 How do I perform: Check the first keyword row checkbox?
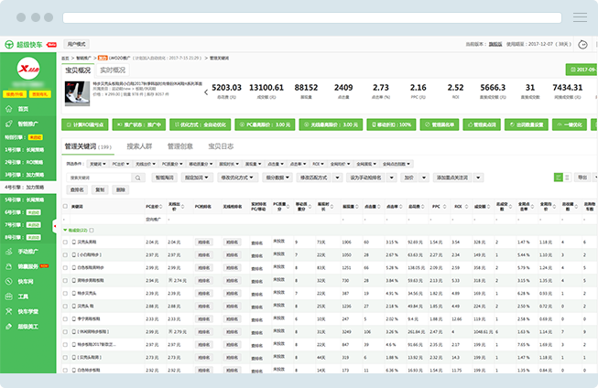65,242
